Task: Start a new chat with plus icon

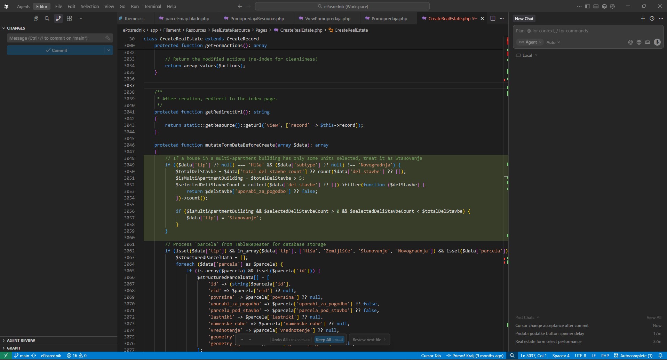Action: [643, 18]
